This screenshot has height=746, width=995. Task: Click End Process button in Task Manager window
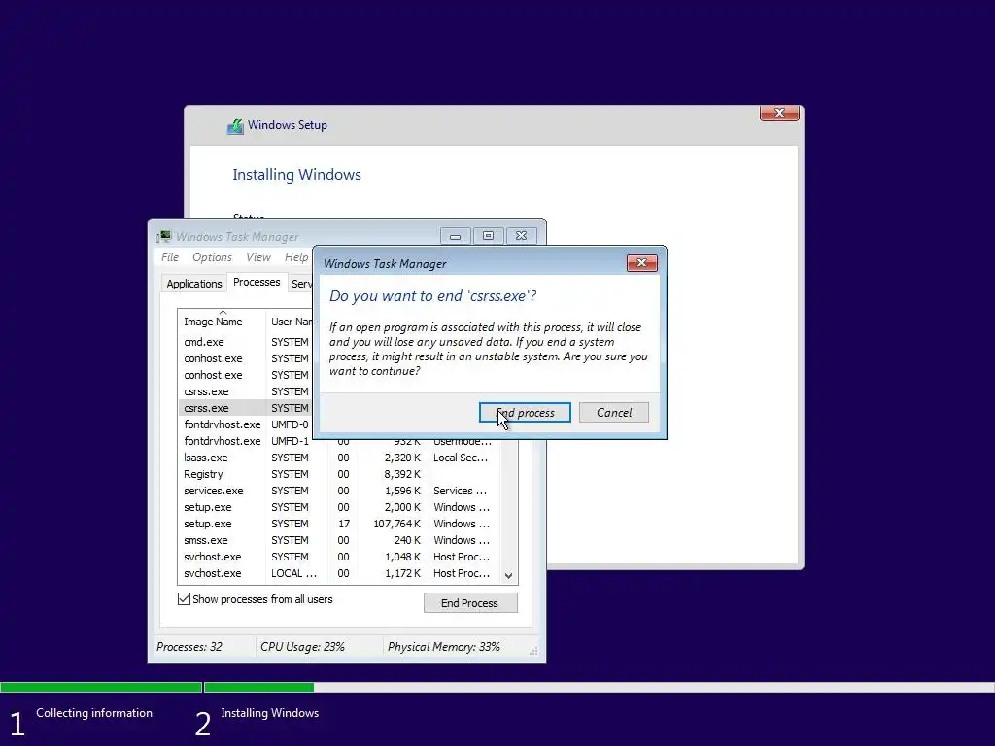[470, 602]
